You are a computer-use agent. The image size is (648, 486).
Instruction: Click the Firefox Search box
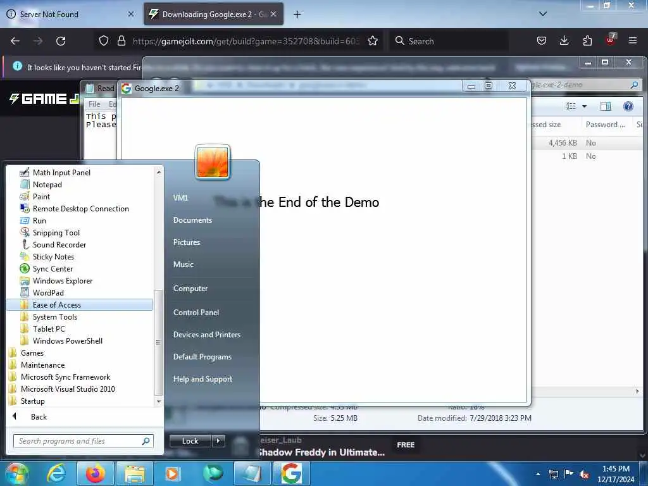click(449, 41)
